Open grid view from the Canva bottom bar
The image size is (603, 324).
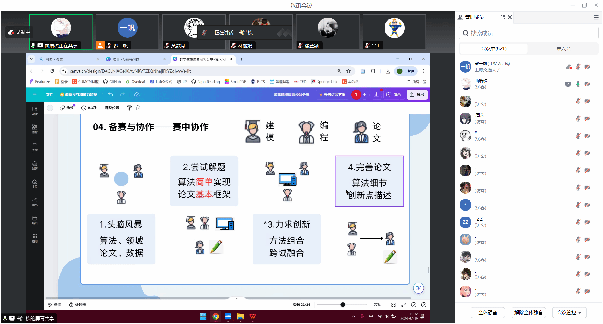coord(394,305)
